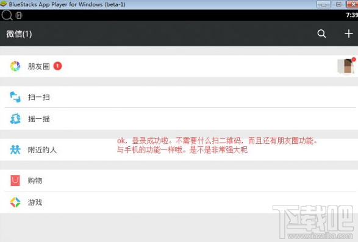Click the Scan QR code icon
Screen dimensions: 358x242
click(15, 97)
